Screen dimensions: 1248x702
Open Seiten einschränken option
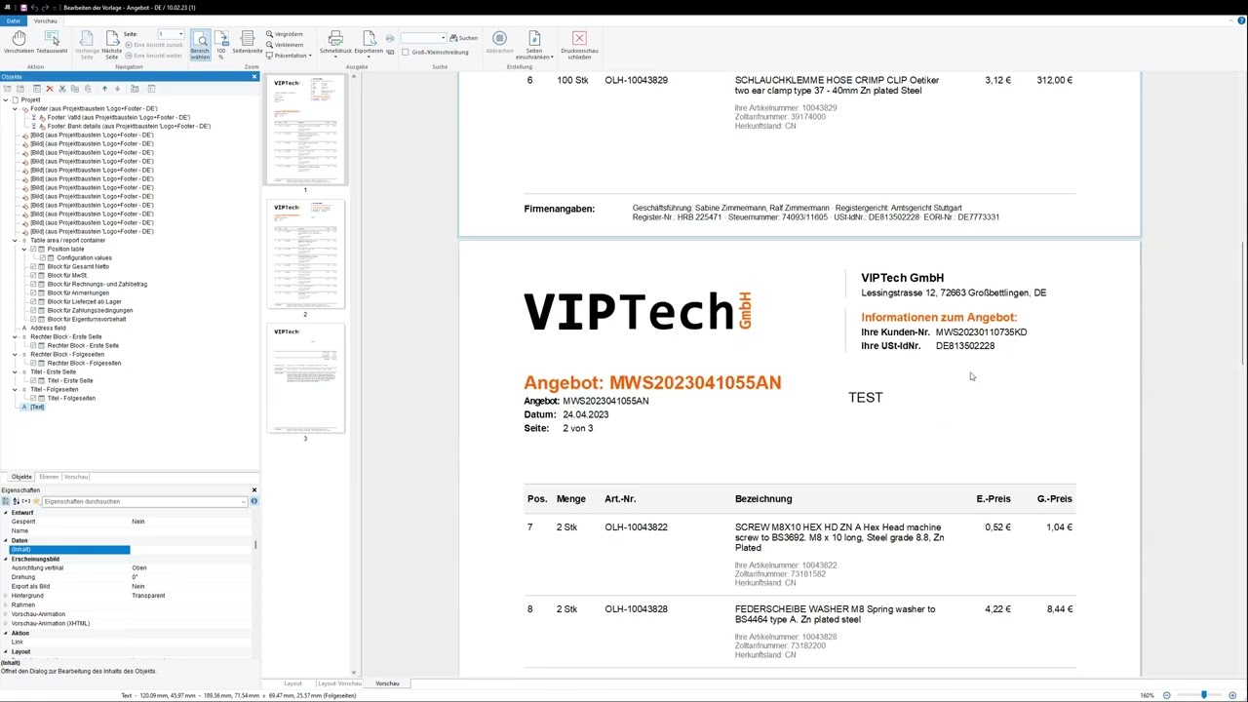coord(534,46)
